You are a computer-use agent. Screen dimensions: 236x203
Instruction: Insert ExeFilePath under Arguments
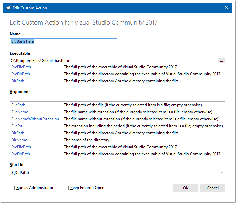coord(21,147)
